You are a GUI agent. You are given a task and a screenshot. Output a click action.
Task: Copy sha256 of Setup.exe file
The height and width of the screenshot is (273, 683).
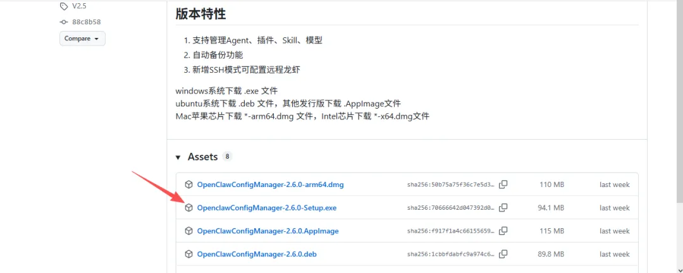tap(503, 208)
